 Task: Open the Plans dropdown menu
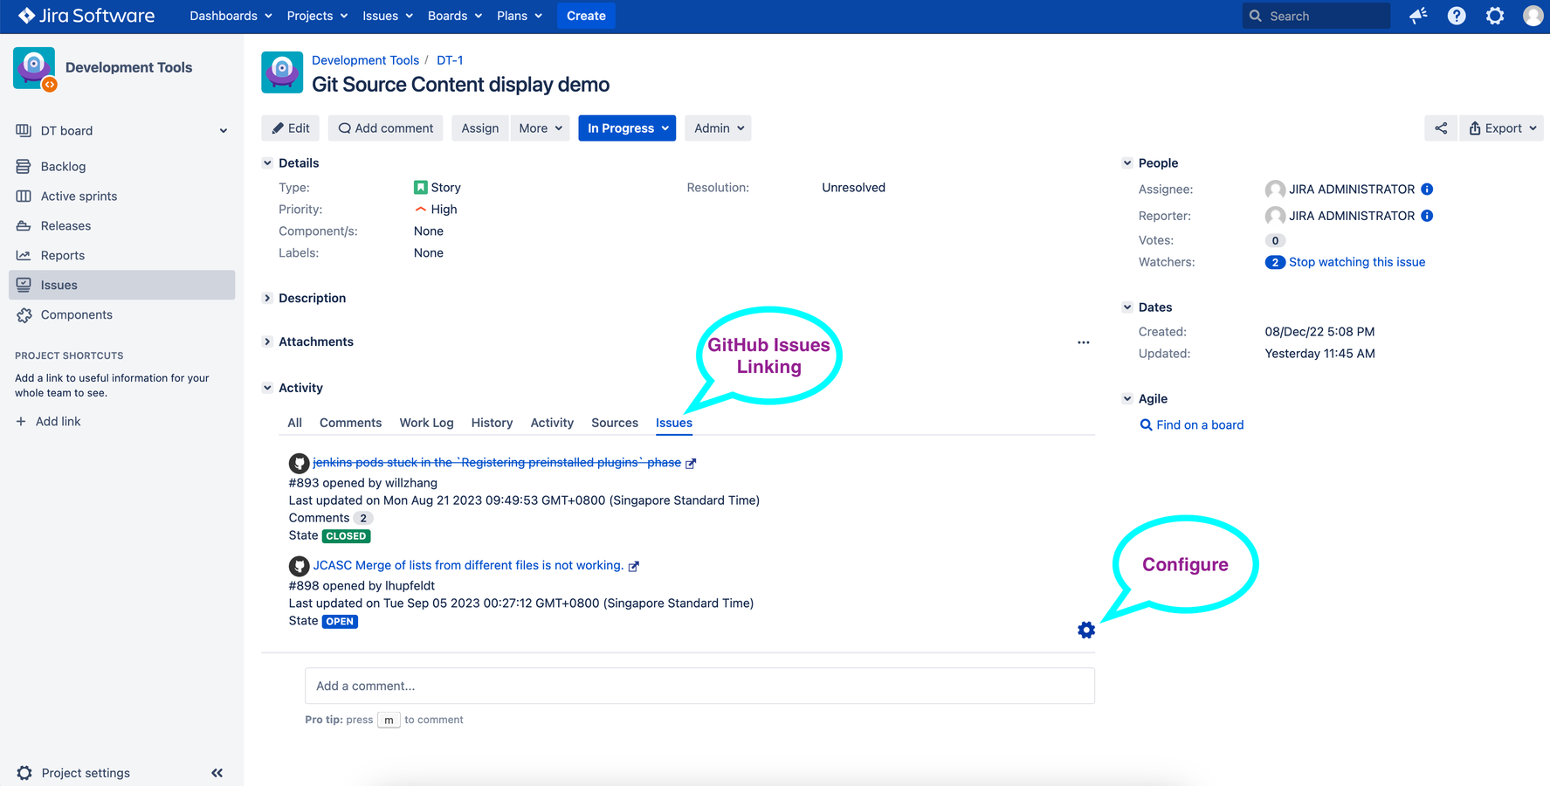click(520, 16)
